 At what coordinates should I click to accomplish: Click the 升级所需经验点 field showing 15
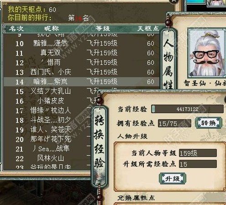pos(198,164)
